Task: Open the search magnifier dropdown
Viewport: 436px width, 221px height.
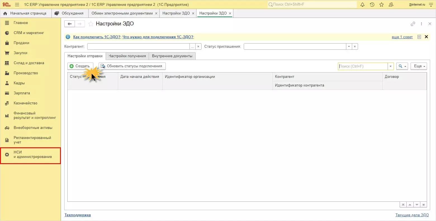Action: coord(402,66)
